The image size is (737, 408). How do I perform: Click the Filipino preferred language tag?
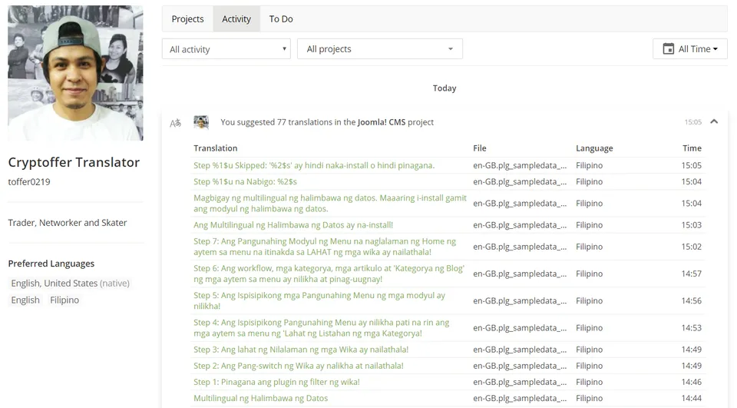pyautogui.click(x=64, y=300)
